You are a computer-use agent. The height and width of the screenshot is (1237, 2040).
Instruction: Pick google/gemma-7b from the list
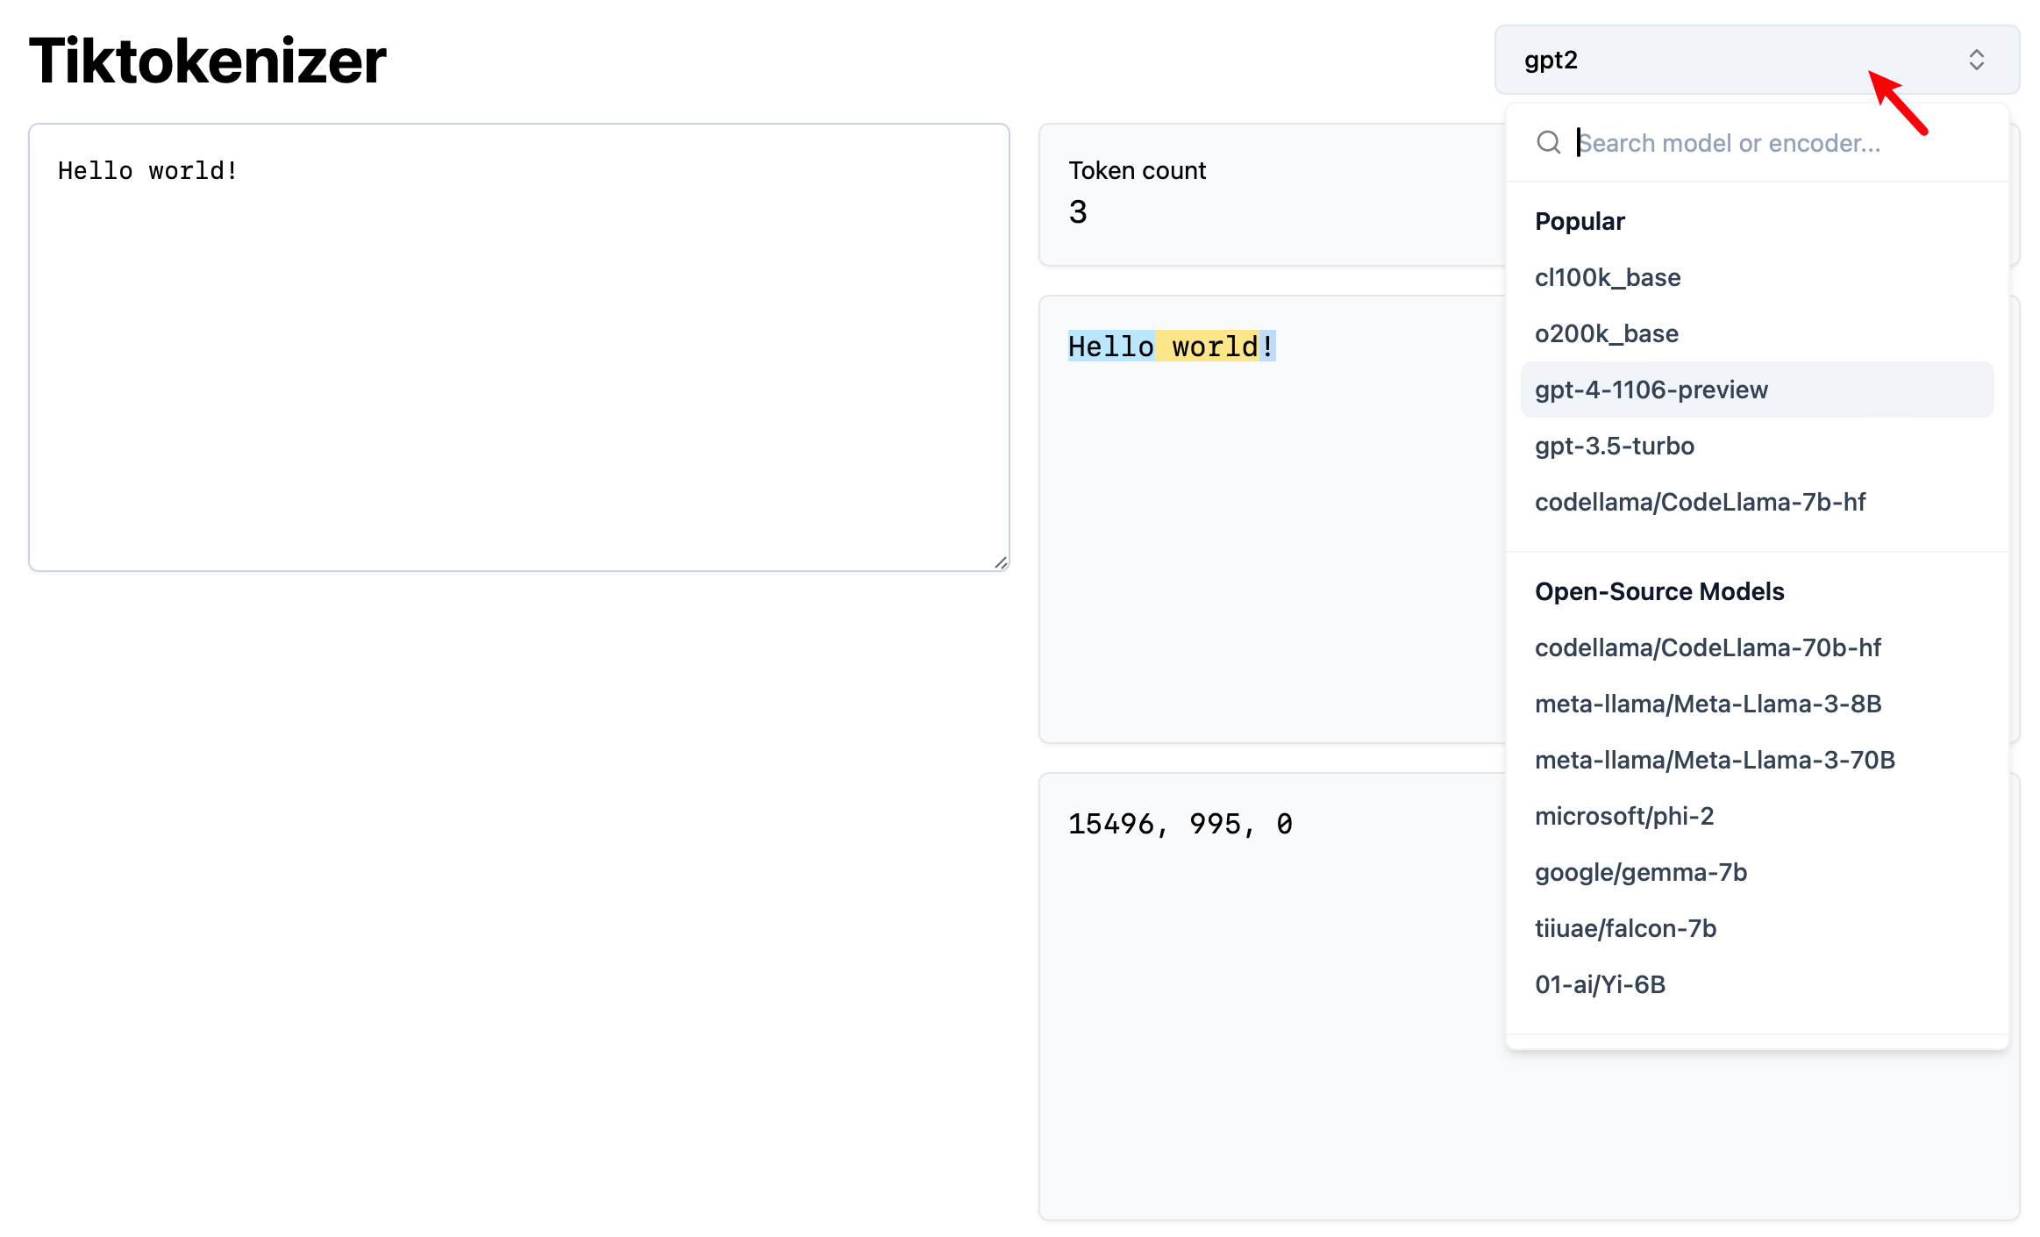[1641, 872]
